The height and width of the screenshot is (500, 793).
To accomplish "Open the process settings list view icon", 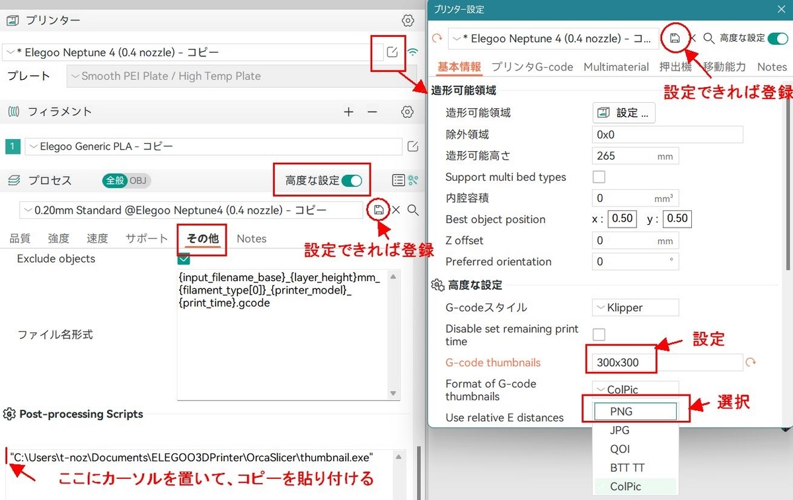I will (x=398, y=180).
